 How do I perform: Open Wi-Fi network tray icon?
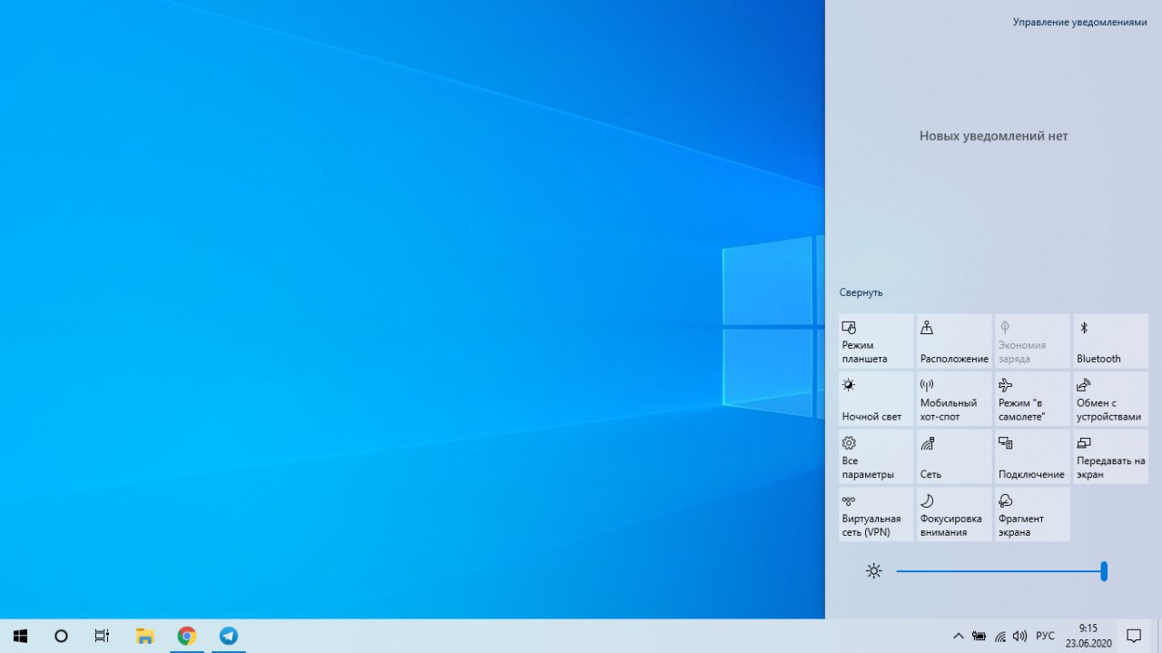point(1000,636)
